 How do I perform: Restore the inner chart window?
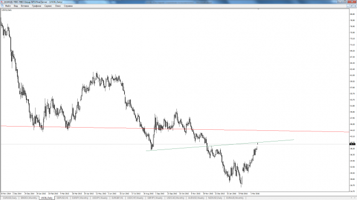[352, 6]
